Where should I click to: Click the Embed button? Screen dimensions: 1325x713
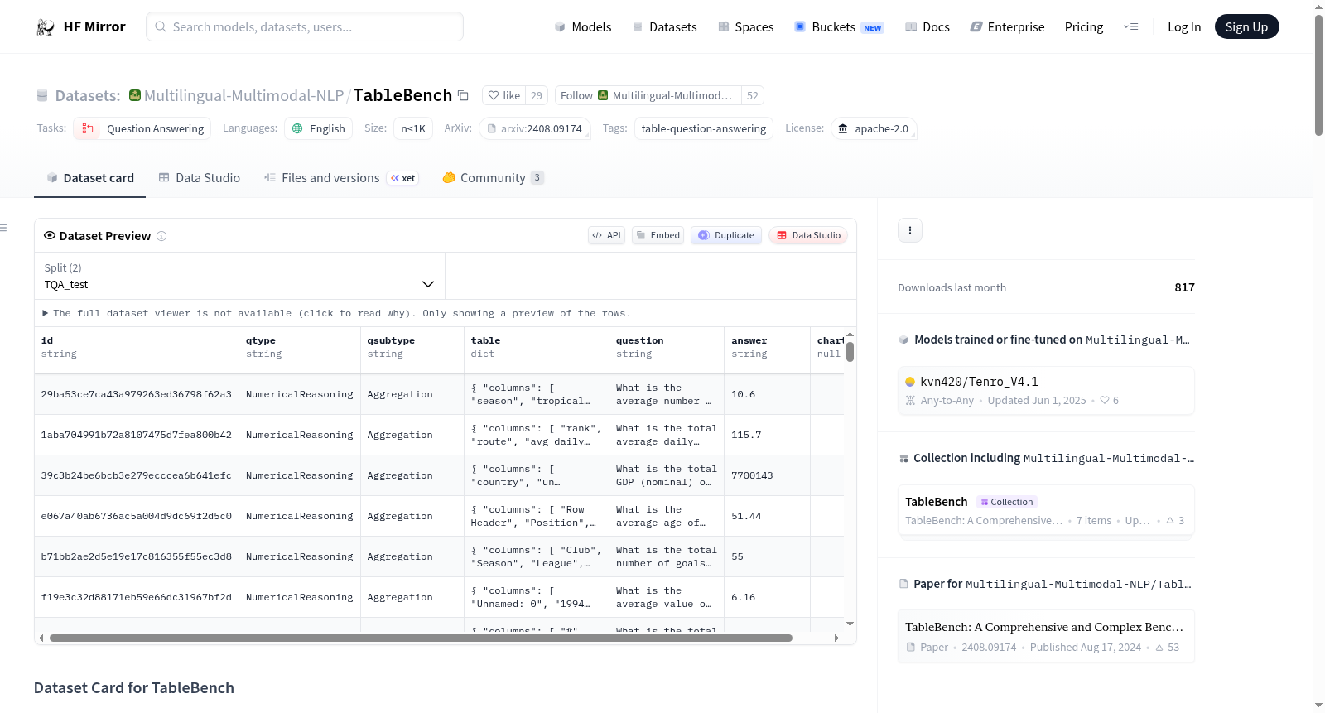pos(658,236)
